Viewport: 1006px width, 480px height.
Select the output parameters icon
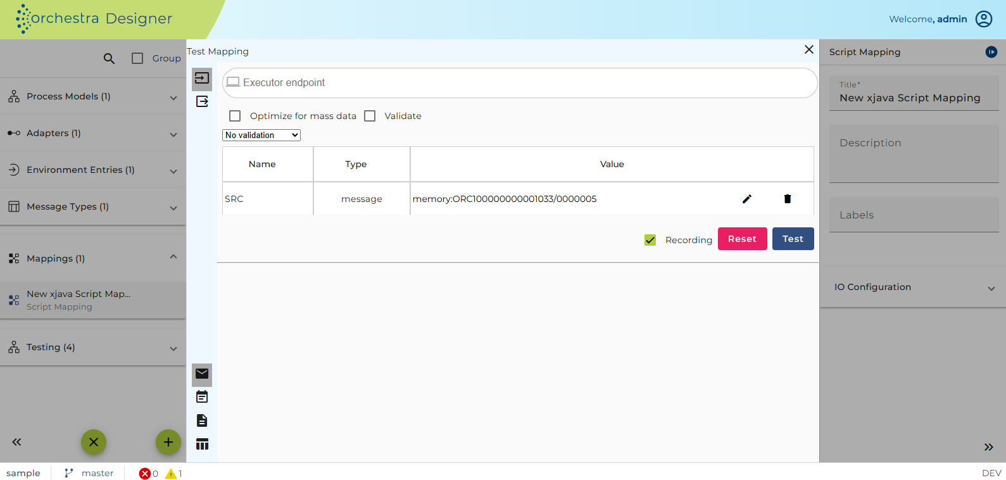click(202, 101)
